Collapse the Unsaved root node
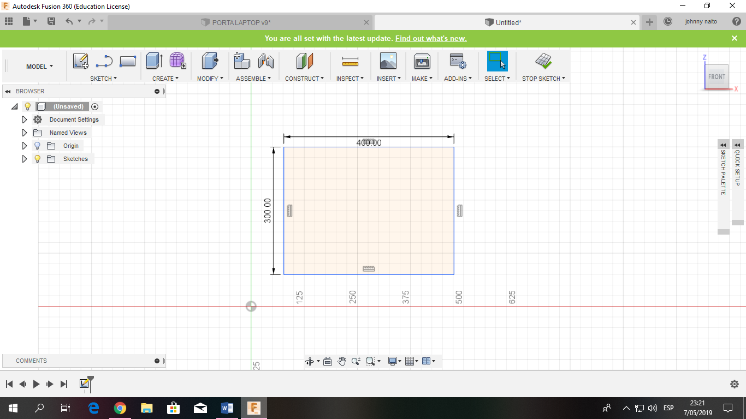 coord(15,106)
